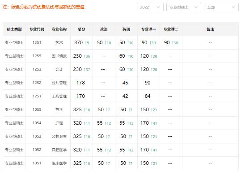241x172 pixels.
Task: Select major code 1253
Action: 37,69
